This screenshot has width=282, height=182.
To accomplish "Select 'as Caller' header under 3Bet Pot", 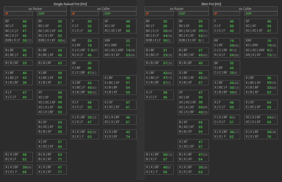I will tap(245, 9).
